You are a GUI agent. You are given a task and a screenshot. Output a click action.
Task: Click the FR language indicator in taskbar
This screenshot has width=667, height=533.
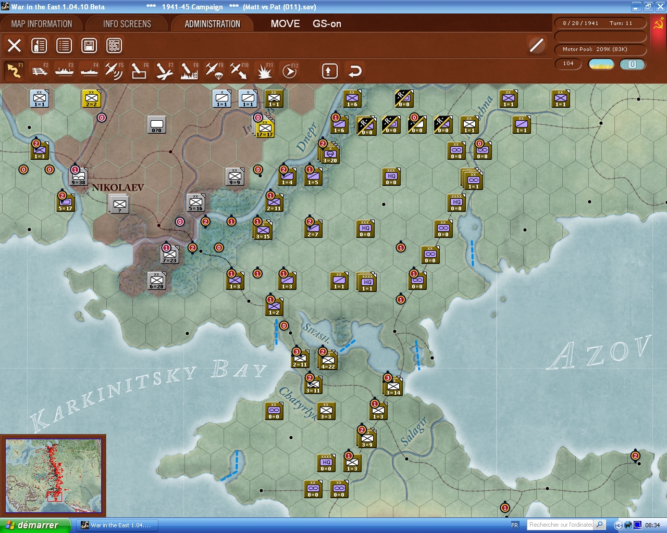(x=515, y=525)
